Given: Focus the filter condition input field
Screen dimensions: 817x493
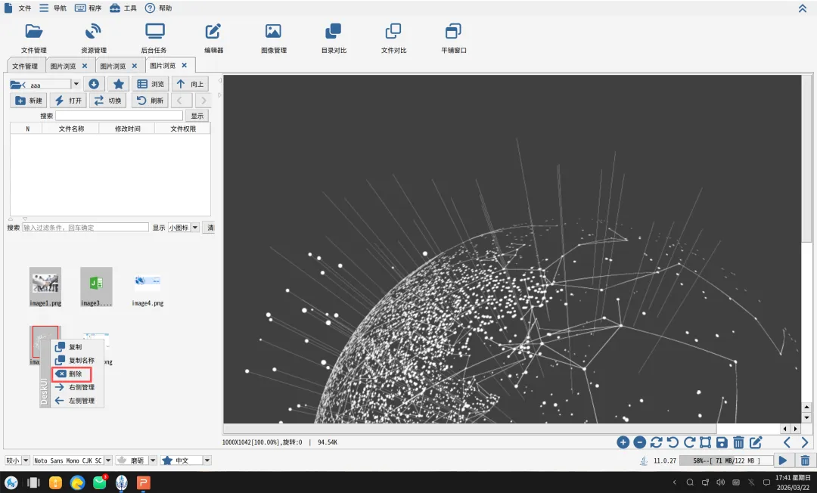Looking at the screenshot, I should (85, 228).
